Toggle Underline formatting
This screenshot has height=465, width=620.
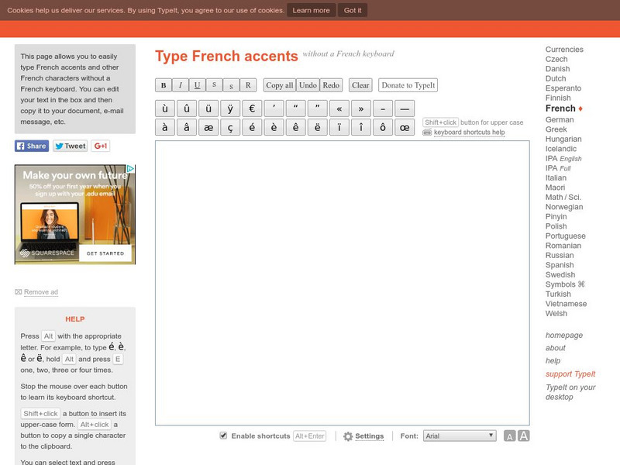[197, 85]
